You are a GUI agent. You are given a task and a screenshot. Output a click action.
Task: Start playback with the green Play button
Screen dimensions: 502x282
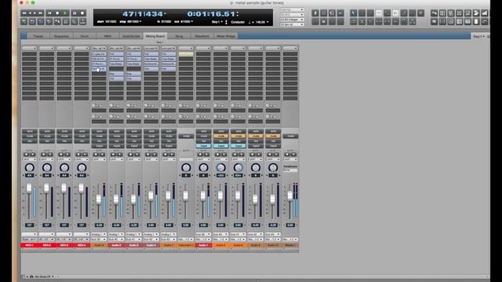(x=65, y=13)
